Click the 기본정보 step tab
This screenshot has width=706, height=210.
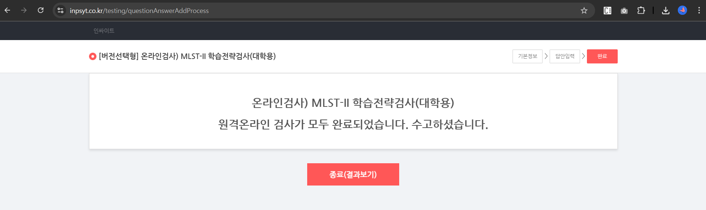point(528,56)
